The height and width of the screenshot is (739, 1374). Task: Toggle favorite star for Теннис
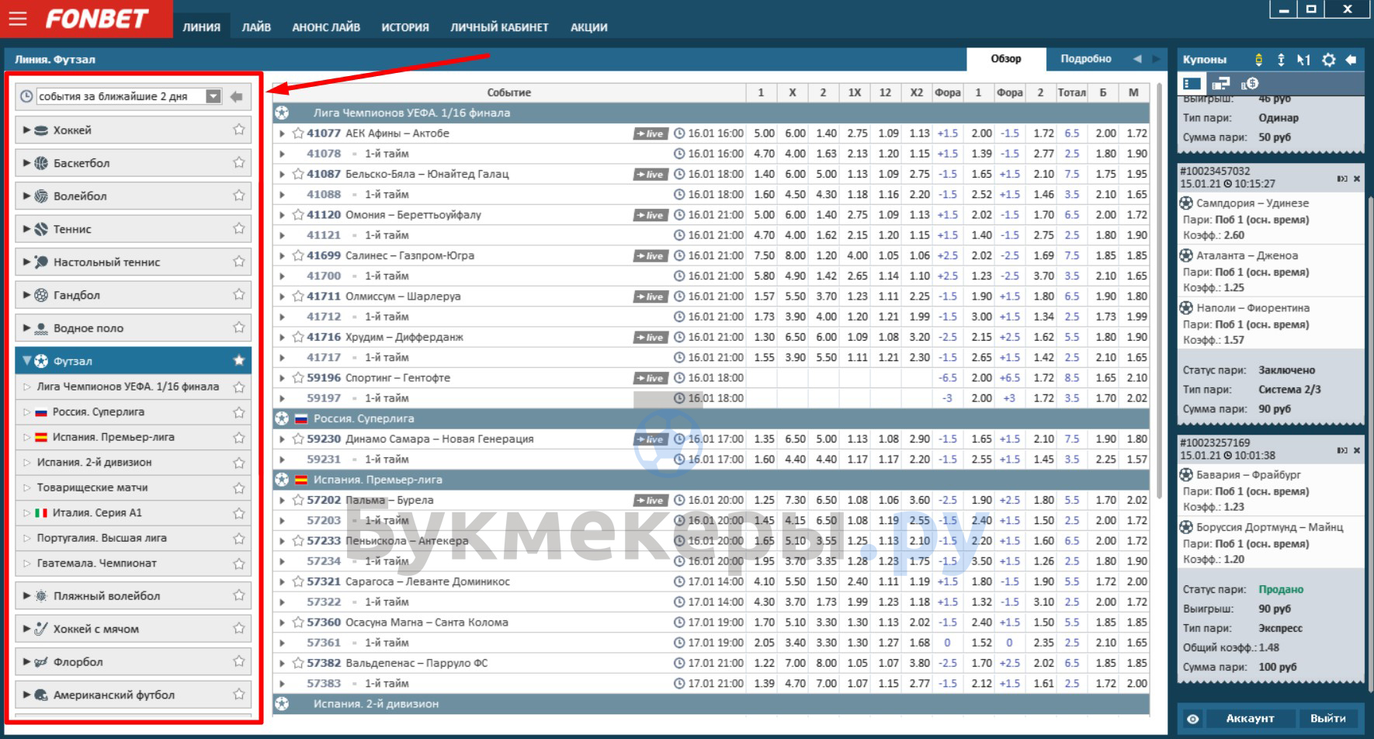coord(239,228)
